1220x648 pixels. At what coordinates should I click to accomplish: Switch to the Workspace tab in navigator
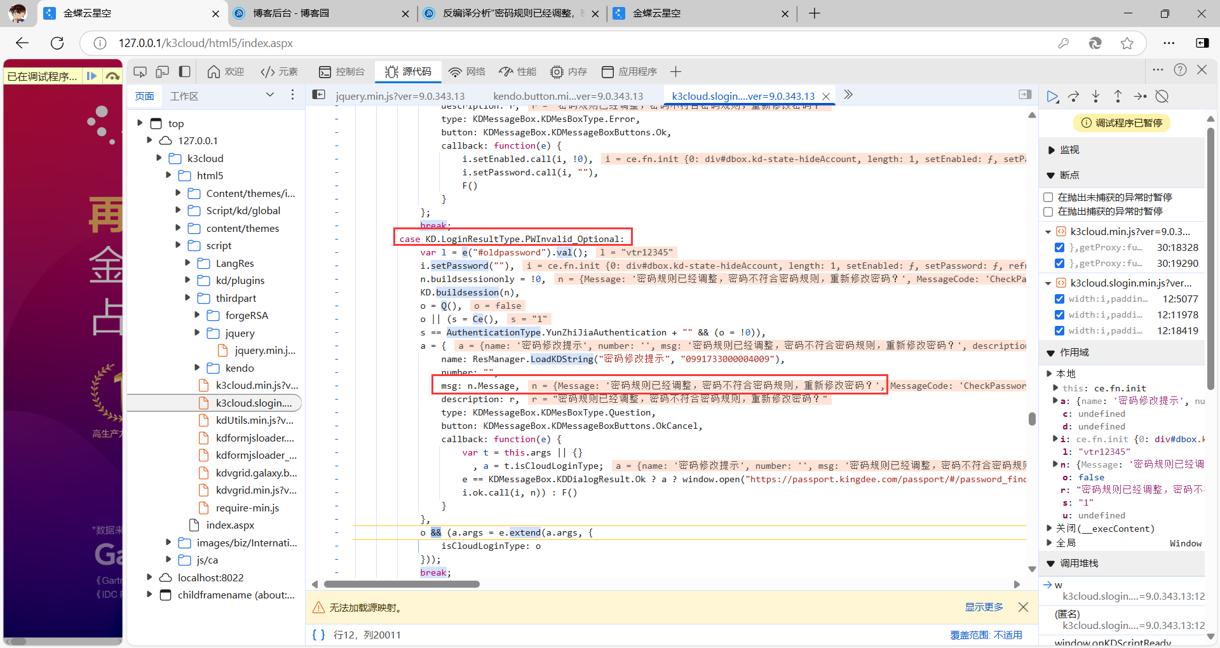point(184,96)
